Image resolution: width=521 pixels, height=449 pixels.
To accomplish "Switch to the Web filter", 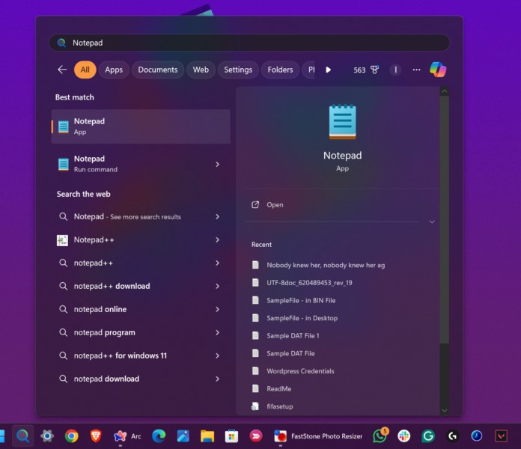I will [201, 70].
